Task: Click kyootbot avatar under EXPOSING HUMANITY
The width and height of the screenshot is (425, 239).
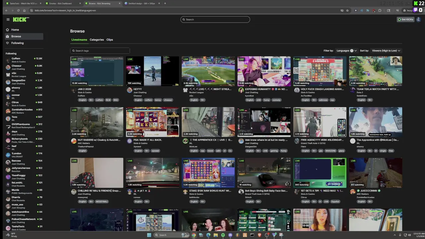Action: (x=241, y=90)
